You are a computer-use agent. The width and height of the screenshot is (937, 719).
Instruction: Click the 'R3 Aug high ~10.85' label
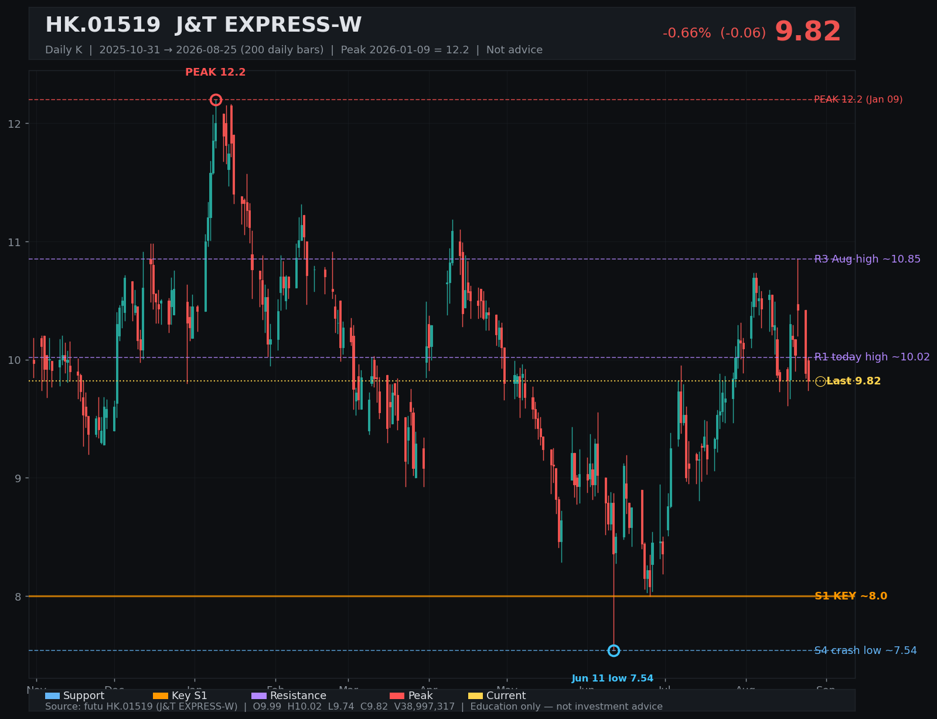point(867,259)
